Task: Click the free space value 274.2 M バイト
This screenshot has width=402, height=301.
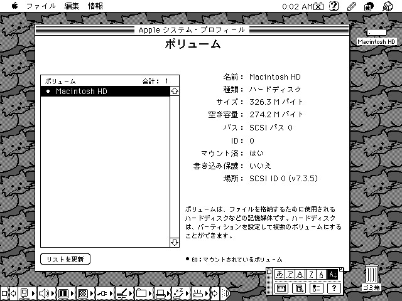Action: point(276,114)
